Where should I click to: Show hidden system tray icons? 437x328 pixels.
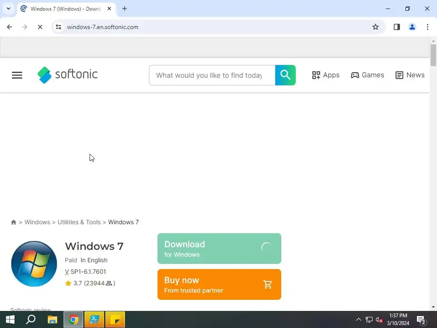[x=358, y=319]
